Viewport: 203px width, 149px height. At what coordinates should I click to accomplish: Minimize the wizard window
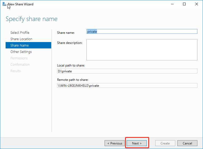[172, 4]
